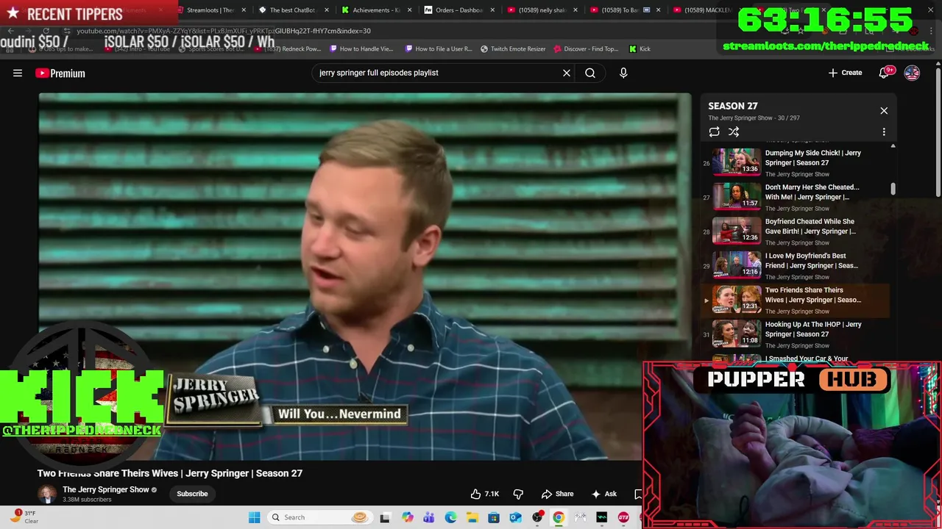Open the Ask AI button
942x529 pixels.
[x=604, y=494]
